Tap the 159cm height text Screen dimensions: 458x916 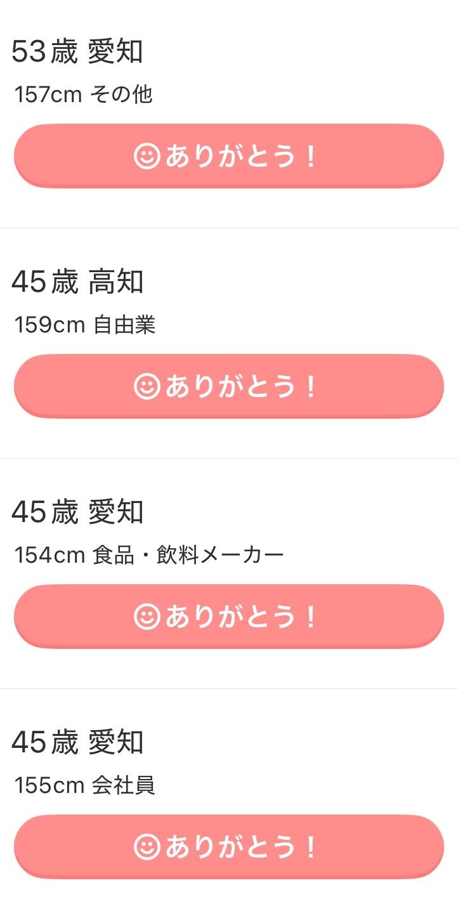49,325
